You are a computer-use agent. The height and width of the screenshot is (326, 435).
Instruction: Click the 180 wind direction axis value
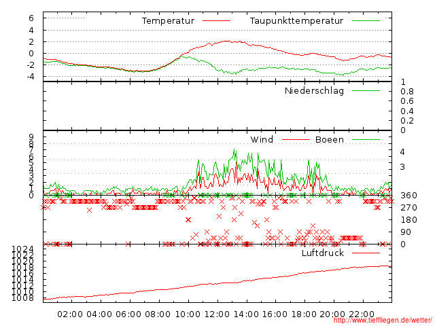[408, 220]
